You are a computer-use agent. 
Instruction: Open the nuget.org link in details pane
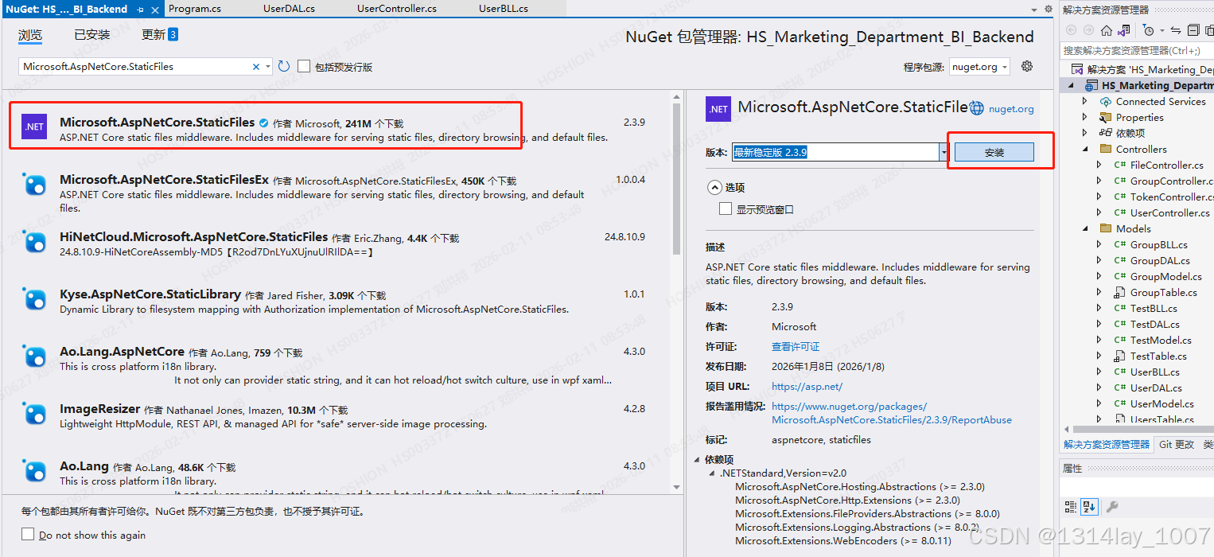(1011, 109)
